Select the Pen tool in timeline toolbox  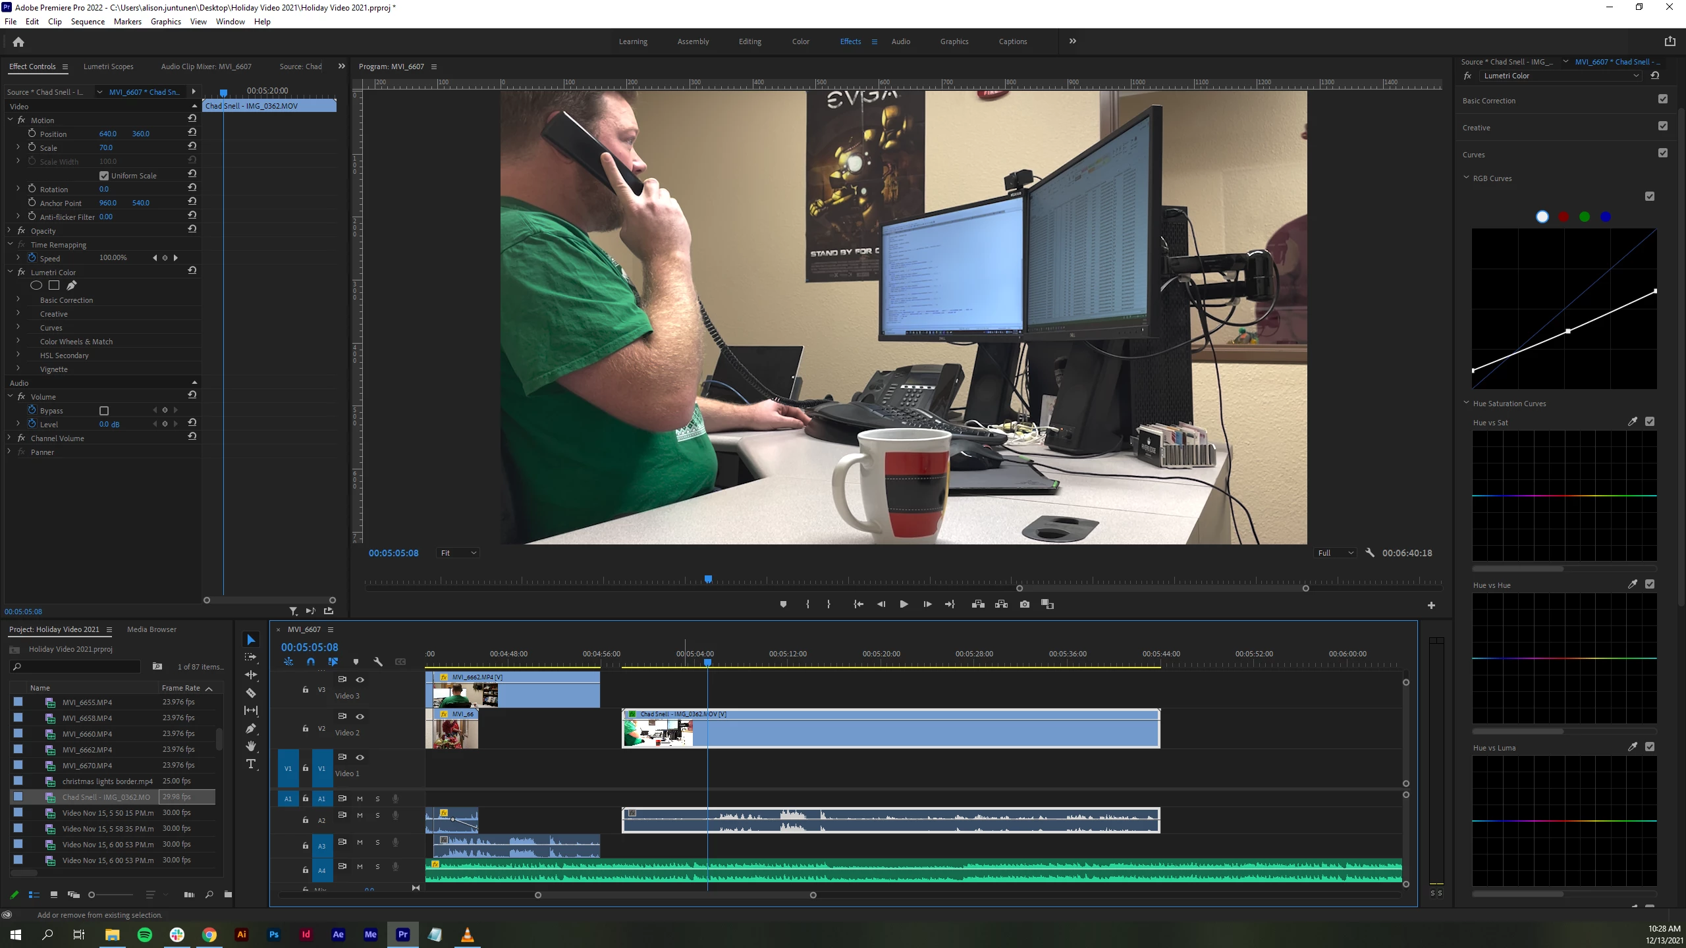click(x=251, y=728)
